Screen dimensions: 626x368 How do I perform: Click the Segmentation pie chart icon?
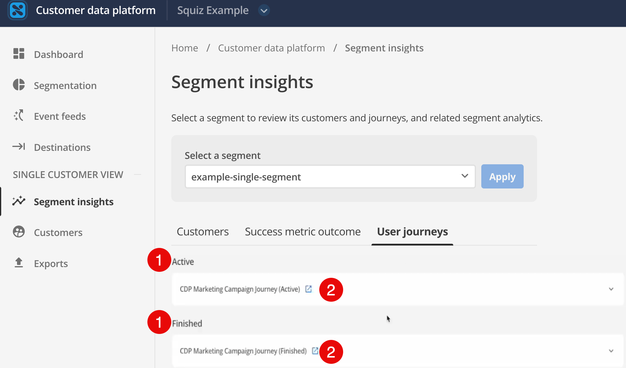[18, 85]
